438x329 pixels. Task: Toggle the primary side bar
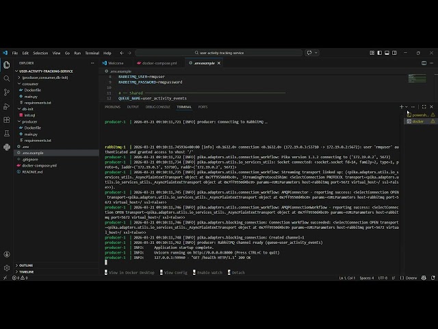click(380, 53)
